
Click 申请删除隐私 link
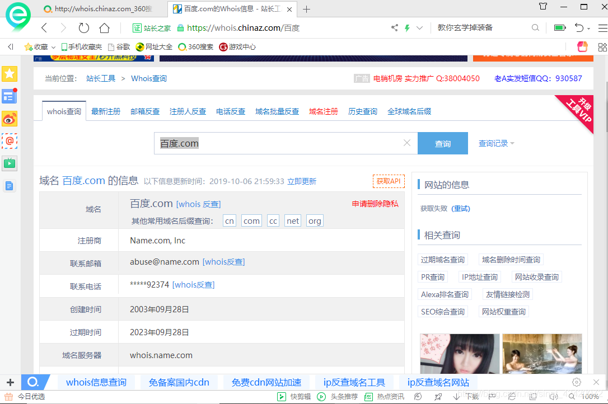coord(375,204)
